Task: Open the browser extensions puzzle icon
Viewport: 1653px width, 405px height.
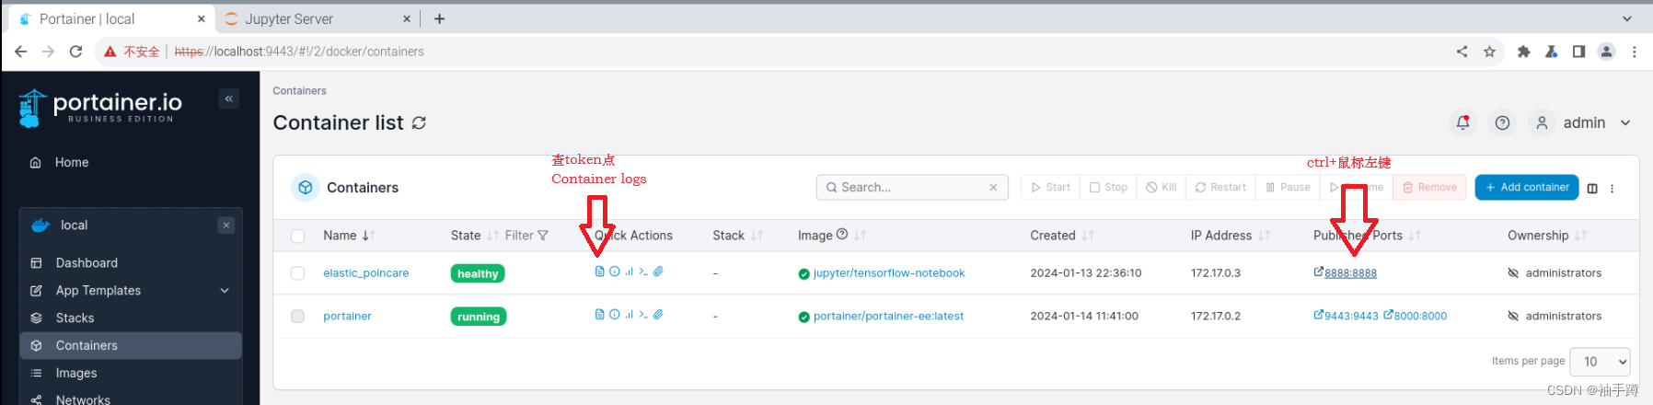Action: pyautogui.click(x=1523, y=52)
